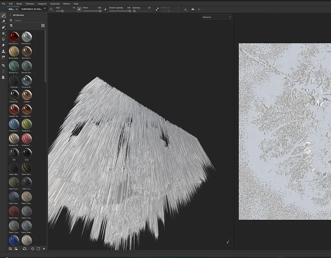This screenshot has height=258, width=331.
Task: Click the open-in-new-window icon
Action: click(x=38, y=249)
